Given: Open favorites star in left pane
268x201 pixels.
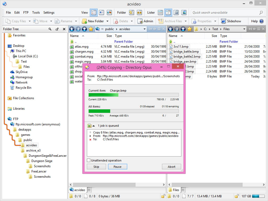Looking at the screenshot, I should pyautogui.click(x=91, y=29).
